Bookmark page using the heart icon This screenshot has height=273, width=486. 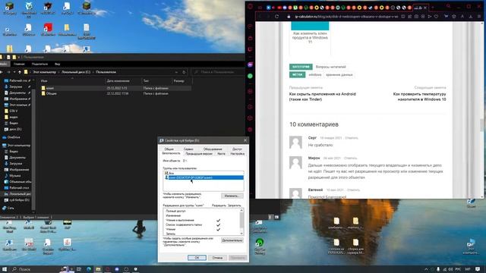436,17
